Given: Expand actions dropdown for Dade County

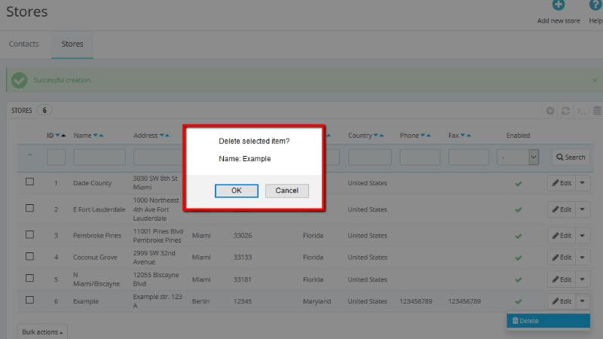Looking at the screenshot, I should coord(583,183).
